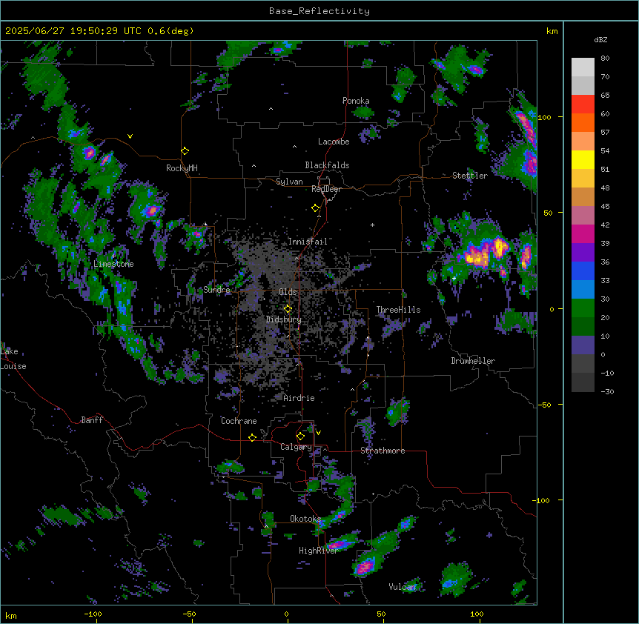Click the ThreeHills city label
639x624 pixels.
pos(398,310)
